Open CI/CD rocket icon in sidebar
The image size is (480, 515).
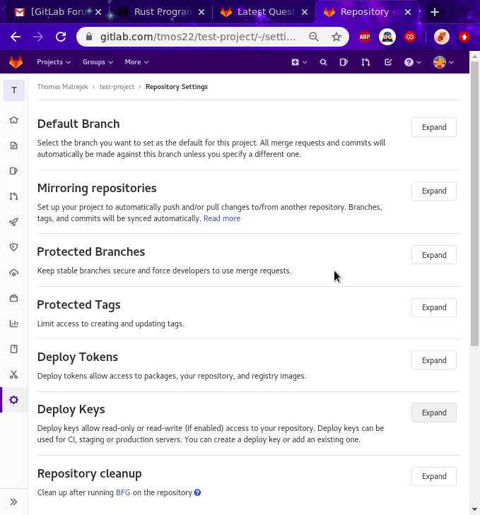click(13, 222)
